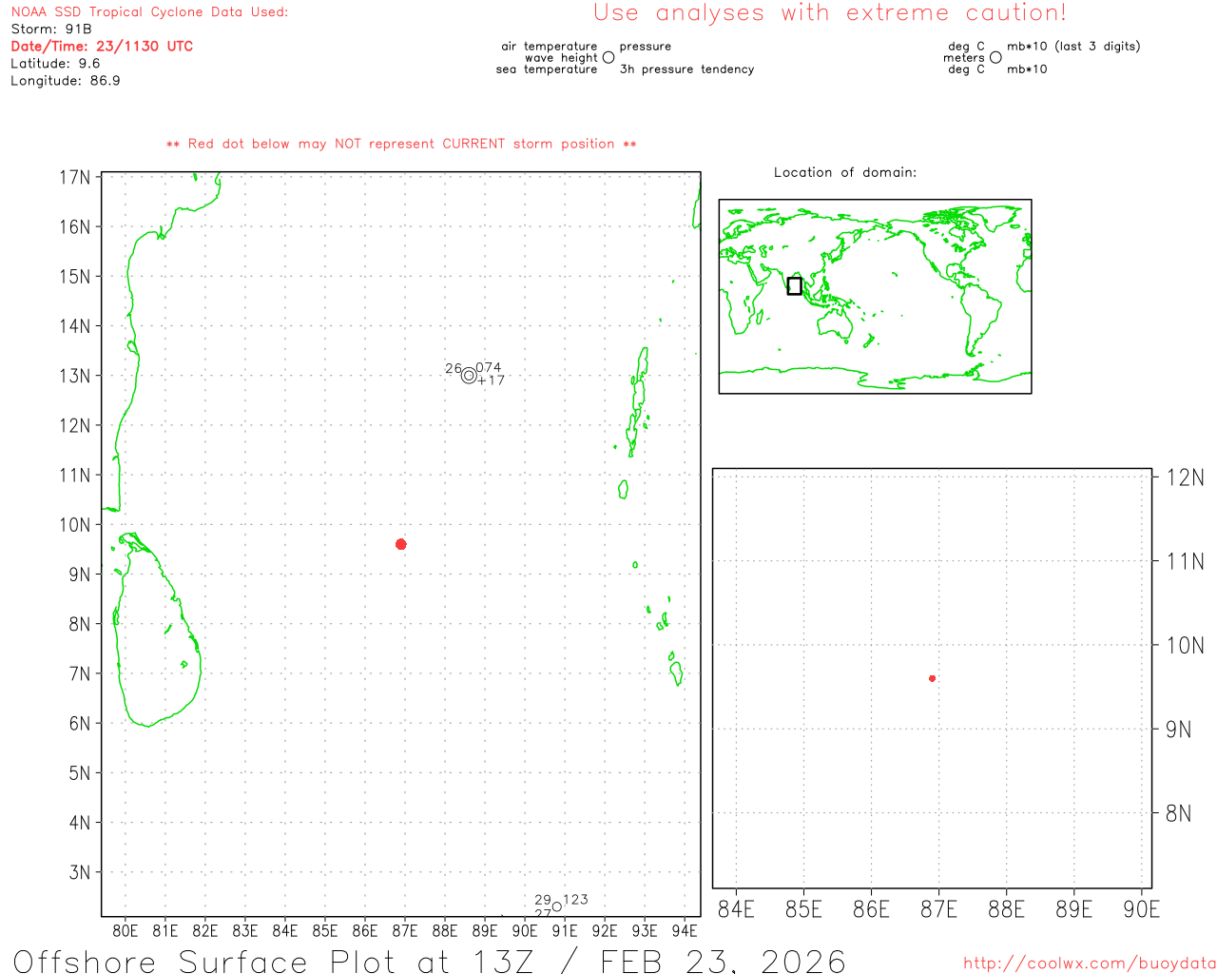Click the red storm dot on main map

coord(400,544)
